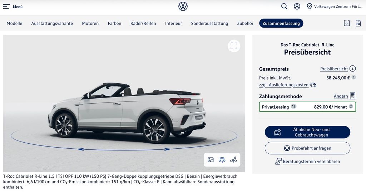Screen dimensions: 366x193
Task: Export configuration as PDF icon
Action: 358,23
